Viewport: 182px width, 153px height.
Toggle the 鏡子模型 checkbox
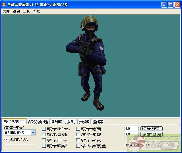[78, 135]
